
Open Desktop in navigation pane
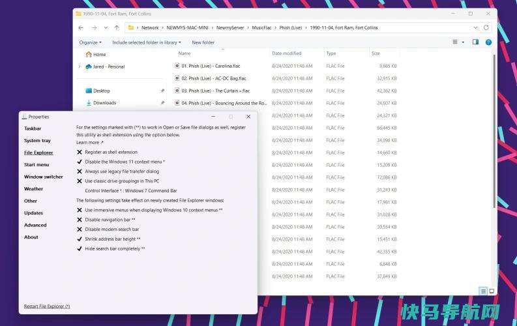point(98,91)
